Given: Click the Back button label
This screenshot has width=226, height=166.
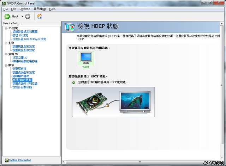Looking at the screenshot, I should 15,17.
